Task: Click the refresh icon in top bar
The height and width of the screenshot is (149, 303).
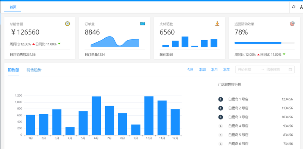Action: coord(294,7)
